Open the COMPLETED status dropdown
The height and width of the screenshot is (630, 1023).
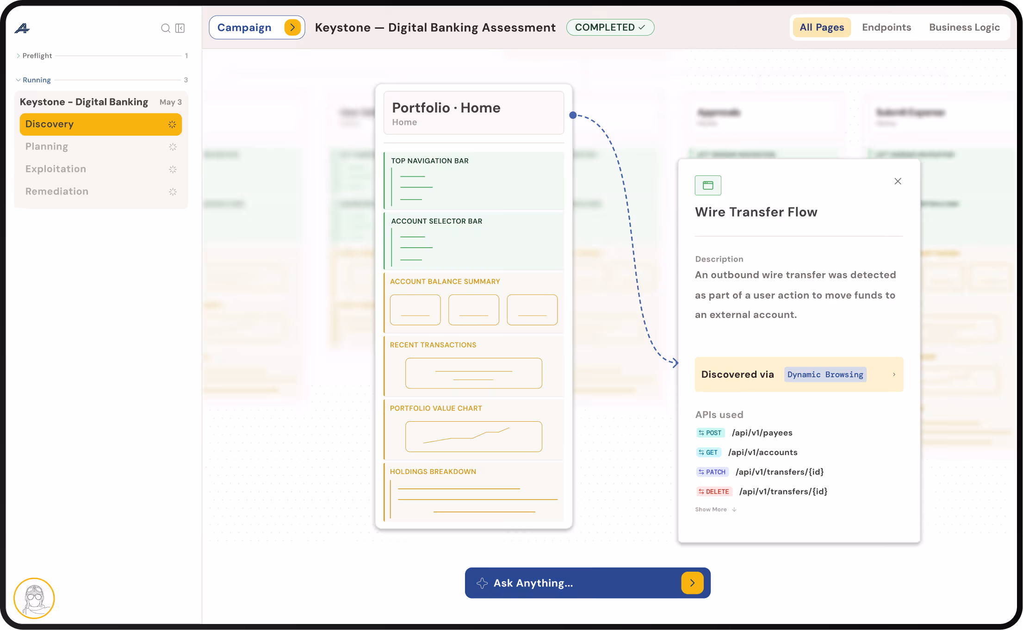pyautogui.click(x=610, y=27)
